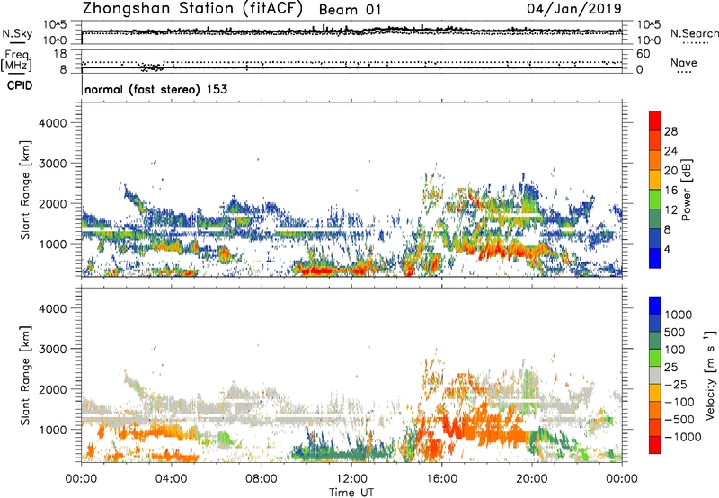Click the 'Zhongshan Station (fitACF)' title
The image size is (719, 498).
click(x=192, y=9)
